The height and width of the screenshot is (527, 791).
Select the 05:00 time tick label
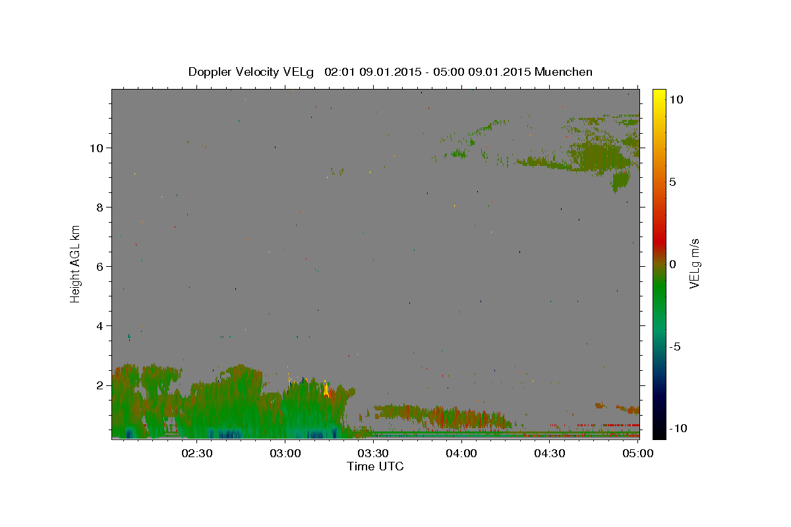(x=638, y=453)
